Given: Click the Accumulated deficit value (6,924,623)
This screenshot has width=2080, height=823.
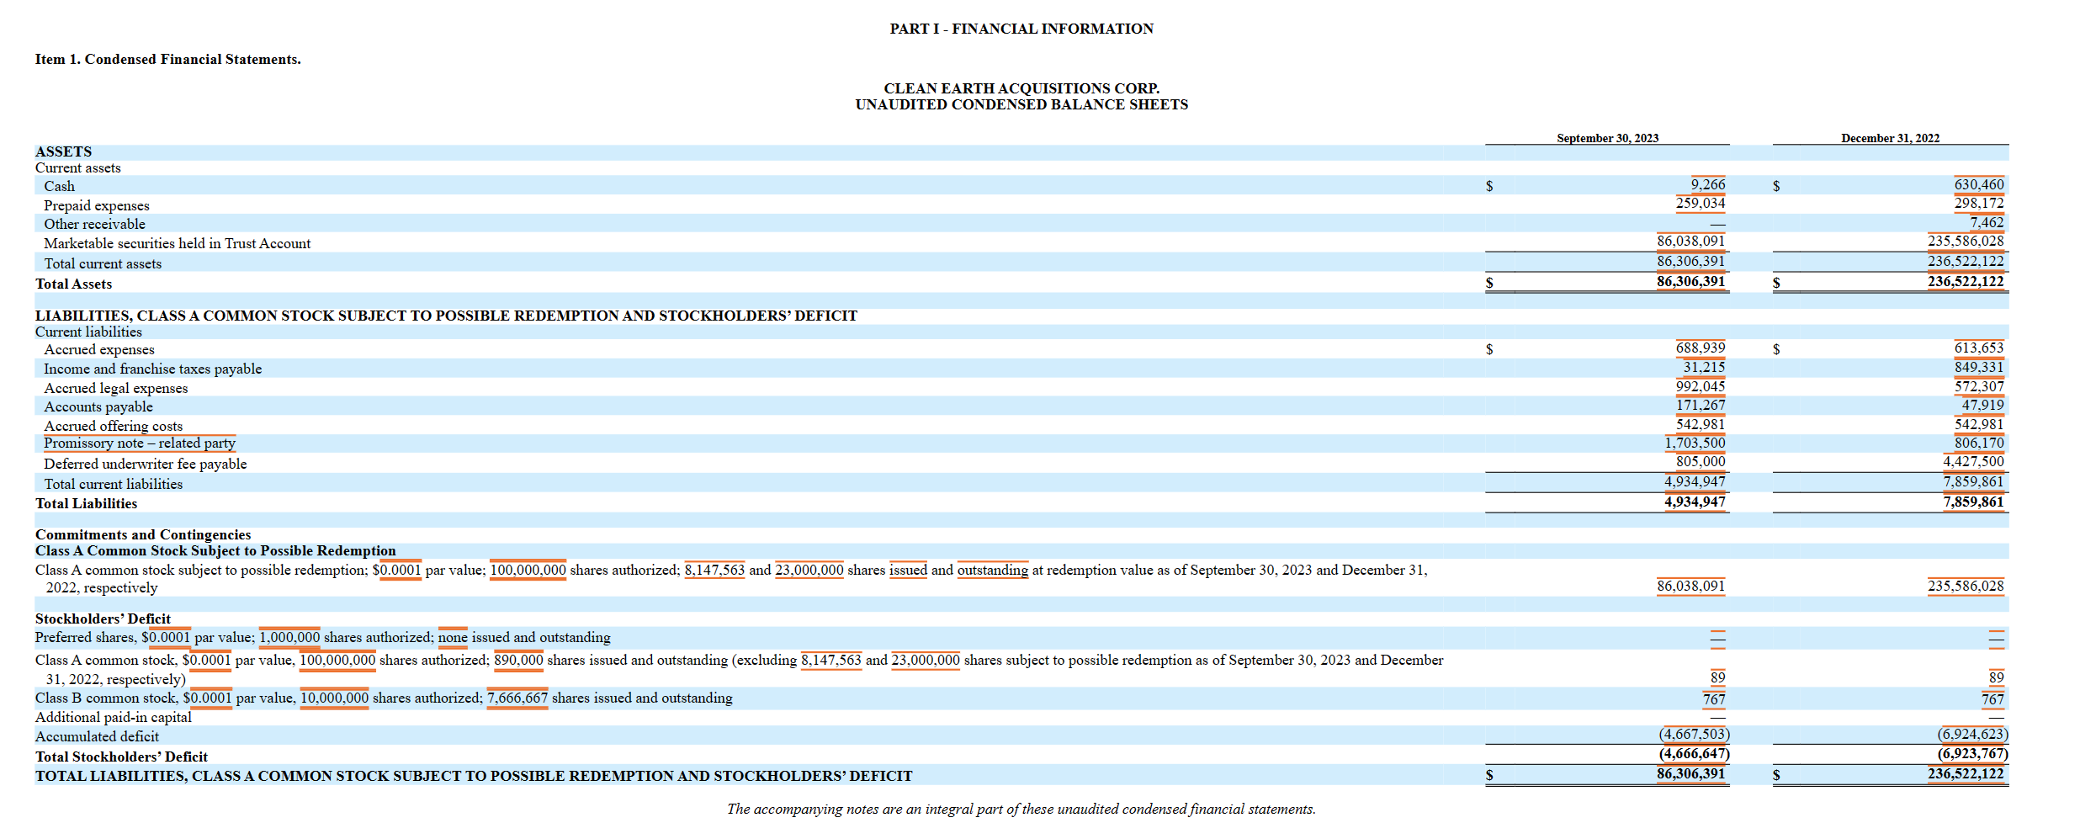Looking at the screenshot, I should coord(1972,734).
